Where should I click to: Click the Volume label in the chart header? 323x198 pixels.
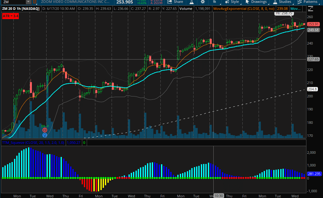186,9
